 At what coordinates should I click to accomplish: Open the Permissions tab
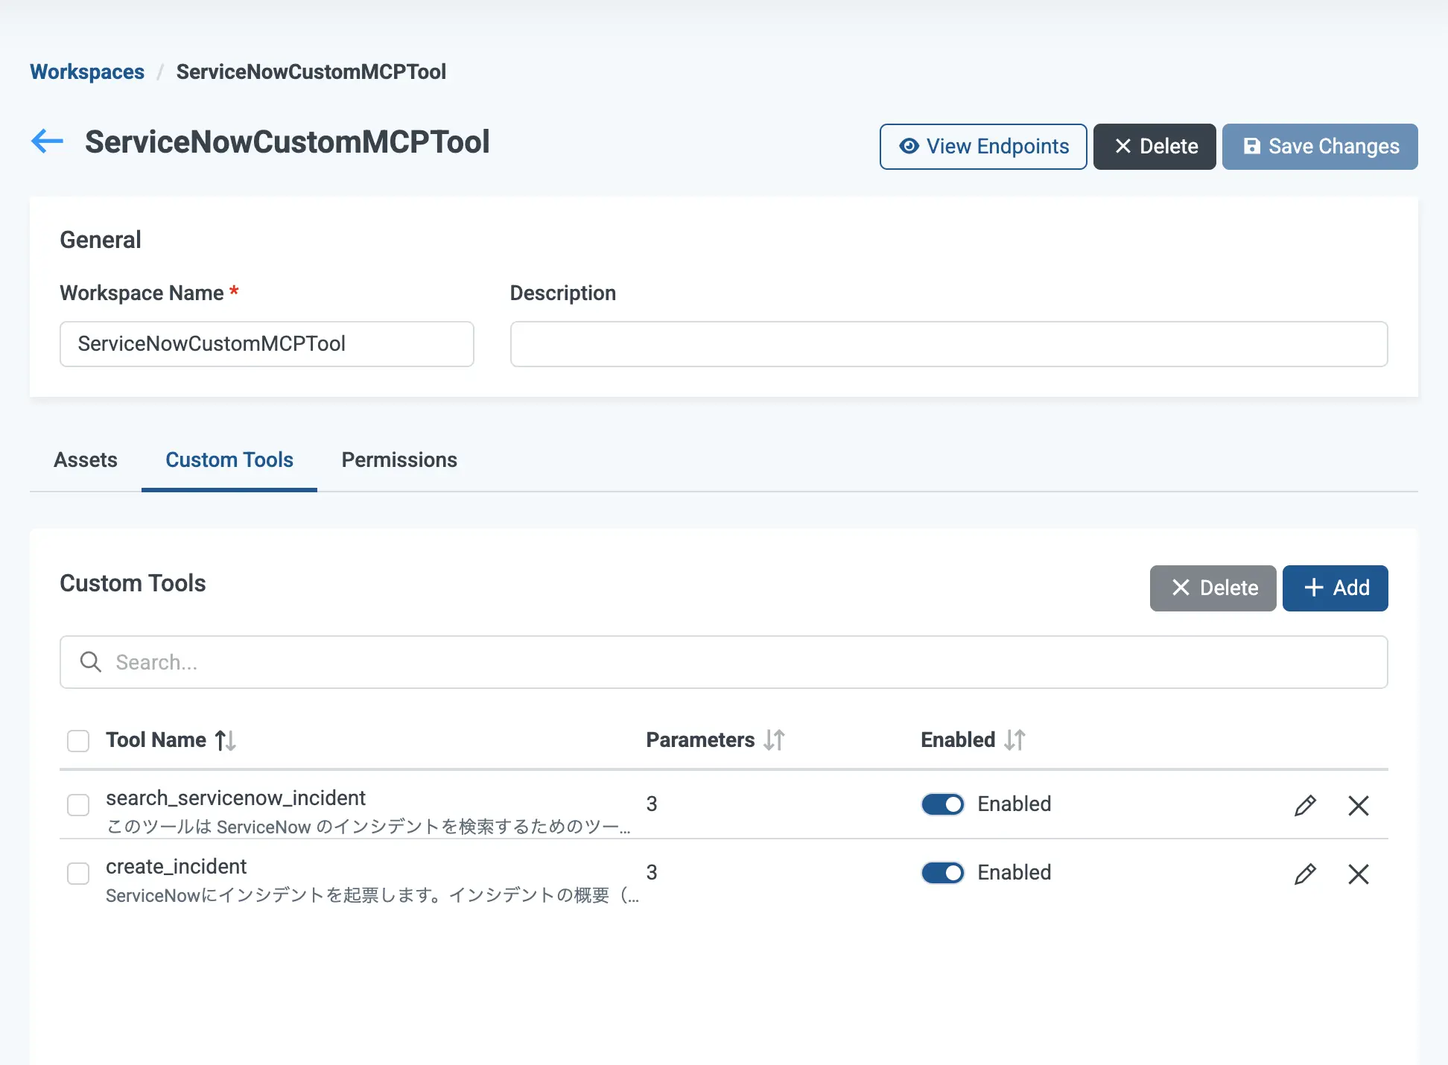[399, 460]
